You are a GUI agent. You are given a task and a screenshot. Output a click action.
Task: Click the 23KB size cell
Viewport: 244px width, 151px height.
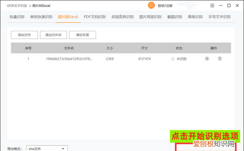(x=110, y=59)
